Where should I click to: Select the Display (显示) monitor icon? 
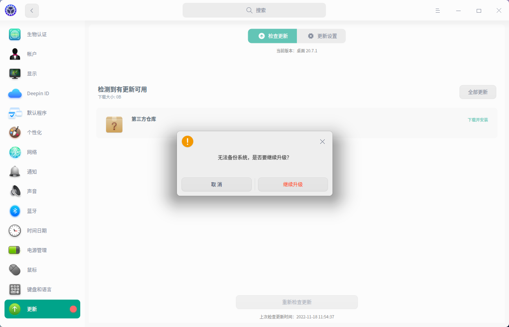15,74
